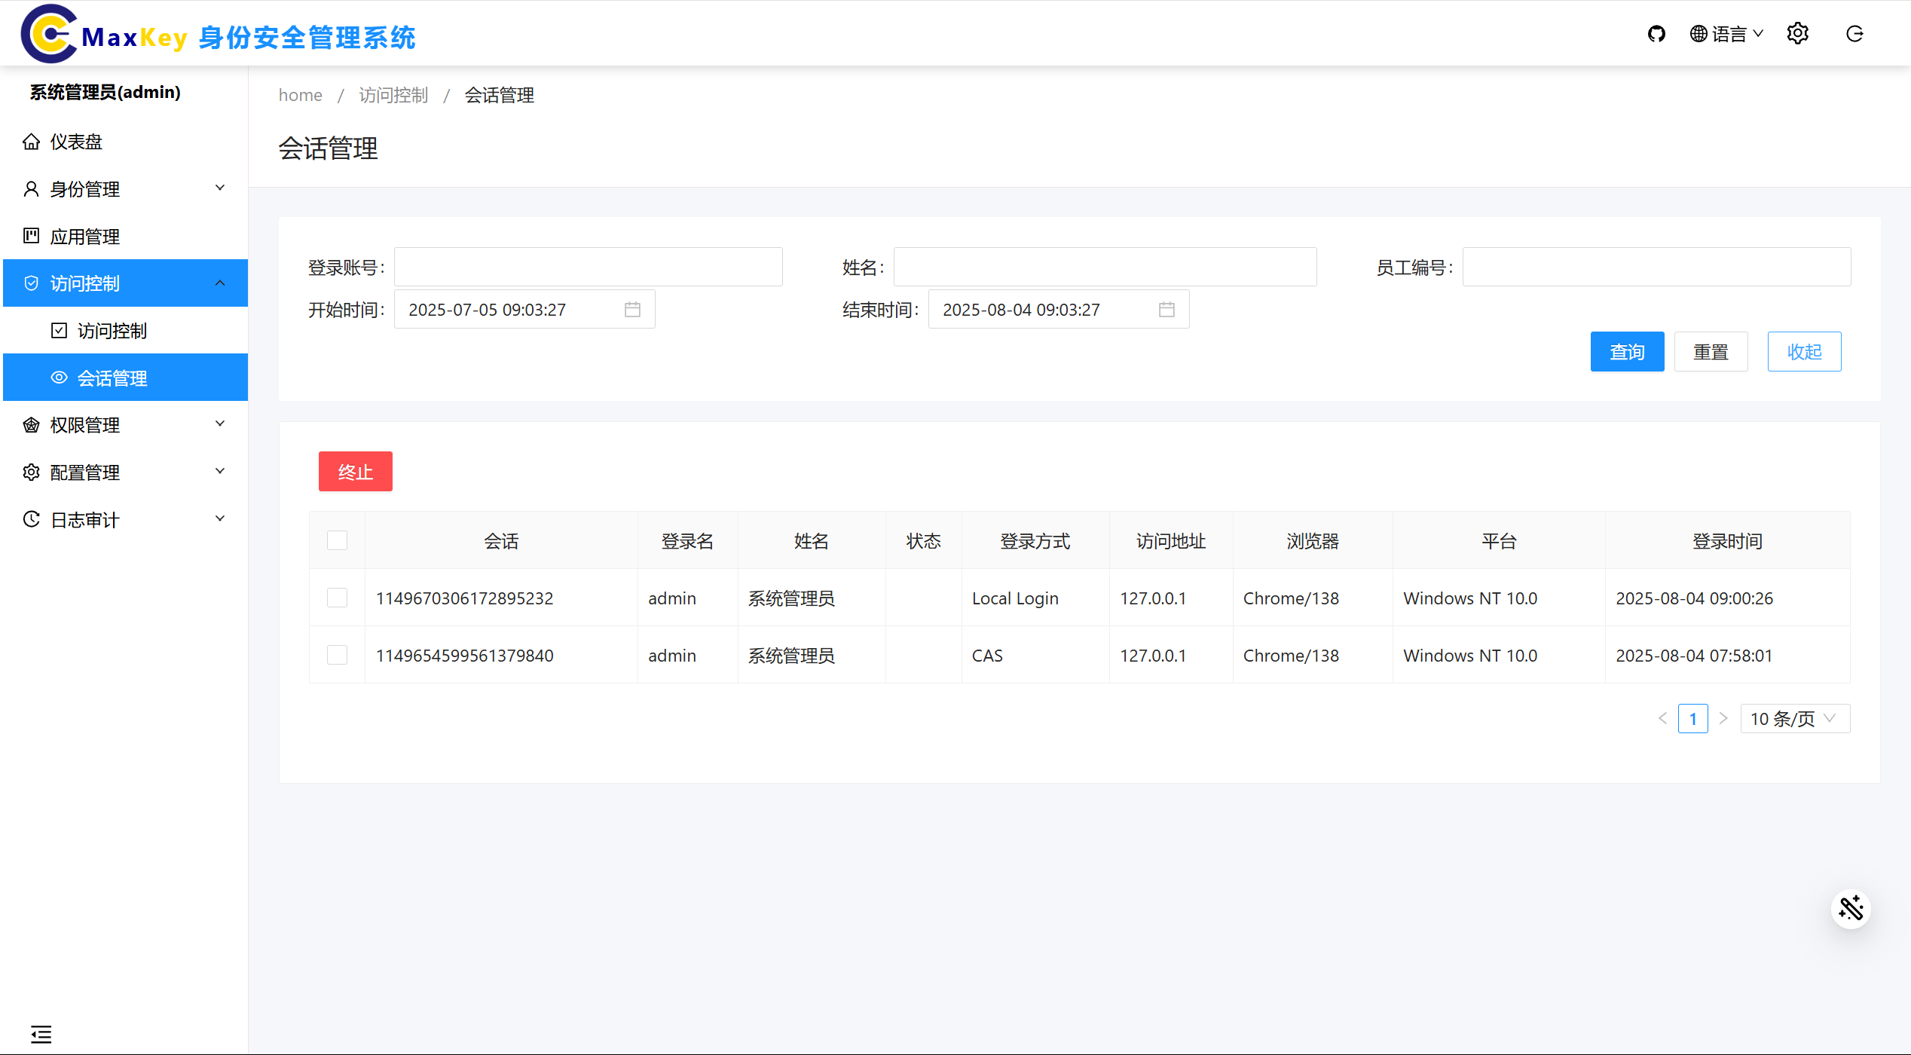Open calendar picker for 开始时间
Screen dimensions: 1911x1055
(632, 310)
